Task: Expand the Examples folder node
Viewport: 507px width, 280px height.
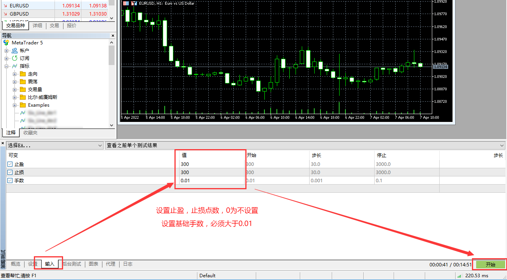Action: coord(14,105)
